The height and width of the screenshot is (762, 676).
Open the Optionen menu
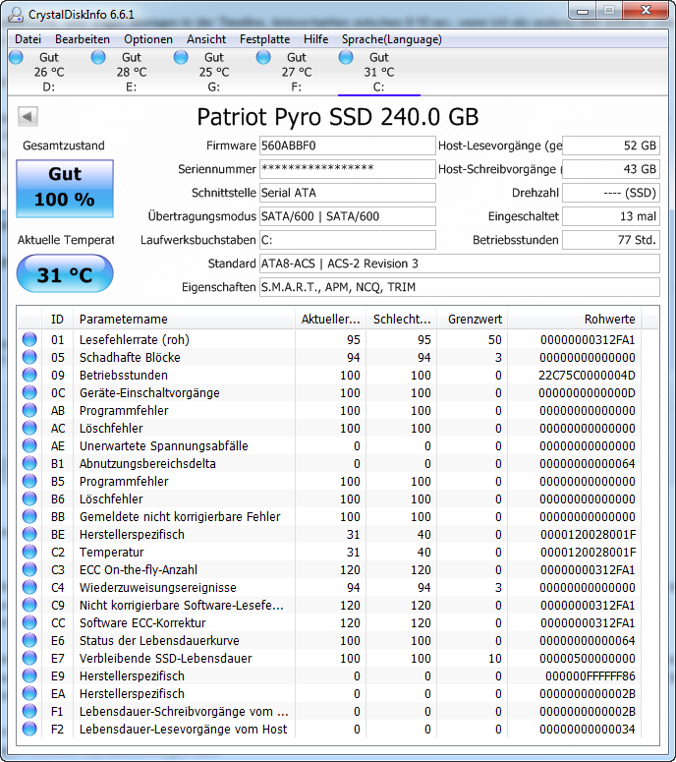pos(147,39)
